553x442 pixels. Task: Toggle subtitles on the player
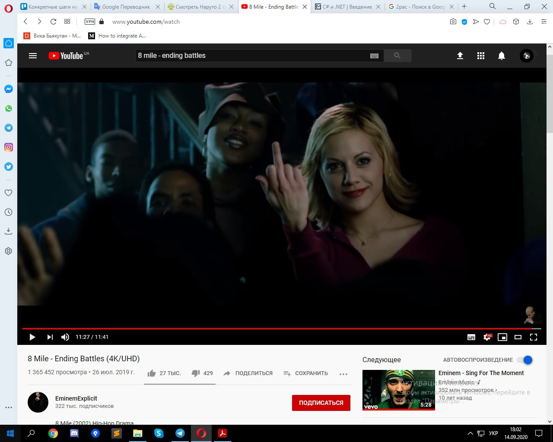click(471, 337)
